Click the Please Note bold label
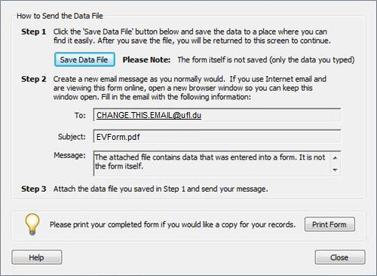Viewport: 377px width, 276px height. (x=146, y=59)
